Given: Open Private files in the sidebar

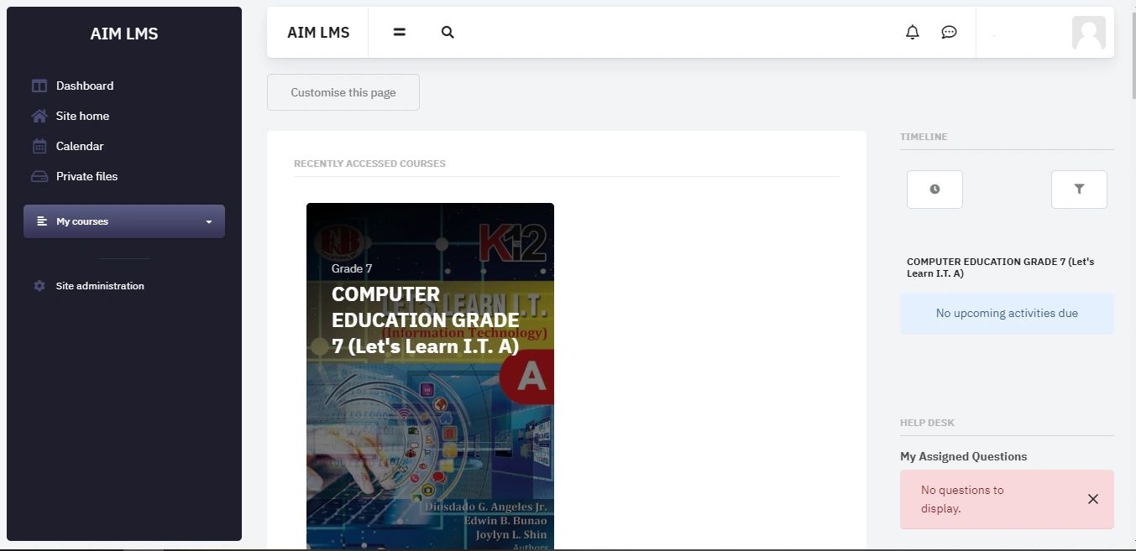Looking at the screenshot, I should (86, 176).
